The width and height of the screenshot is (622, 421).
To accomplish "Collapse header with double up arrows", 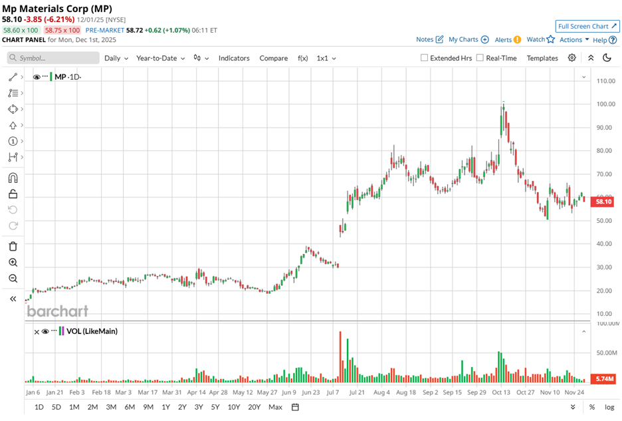I will (x=591, y=58).
